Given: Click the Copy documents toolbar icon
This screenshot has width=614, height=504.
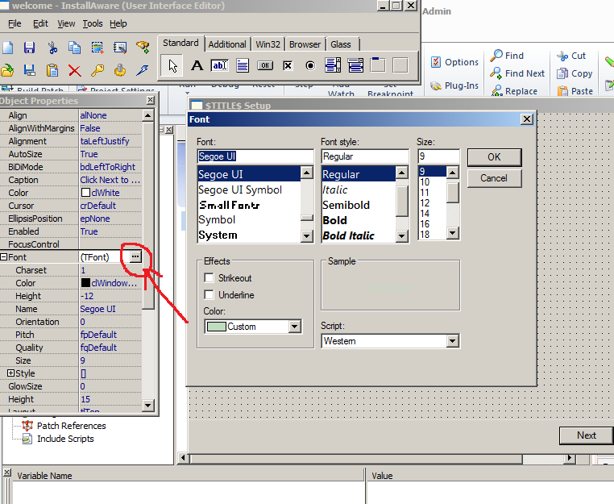Looking at the screenshot, I should point(74,48).
